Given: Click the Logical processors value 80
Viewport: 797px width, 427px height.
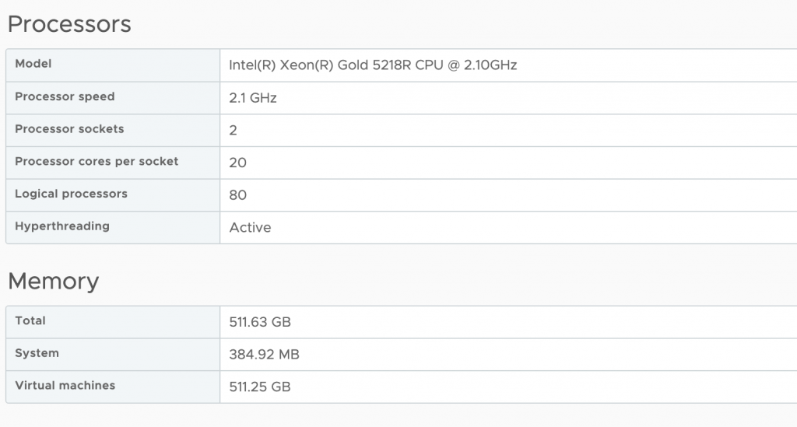Looking at the screenshot, I should pyautogui.click(x=238, y=195).
